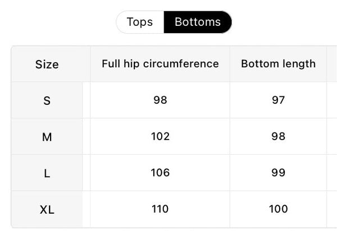Click bottom length 100 for size XL
The width and height of the screenshot is (337, 231).
(279, 209)
